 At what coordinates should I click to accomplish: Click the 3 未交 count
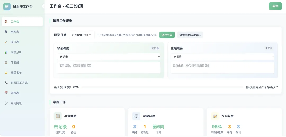click(229, 127)
